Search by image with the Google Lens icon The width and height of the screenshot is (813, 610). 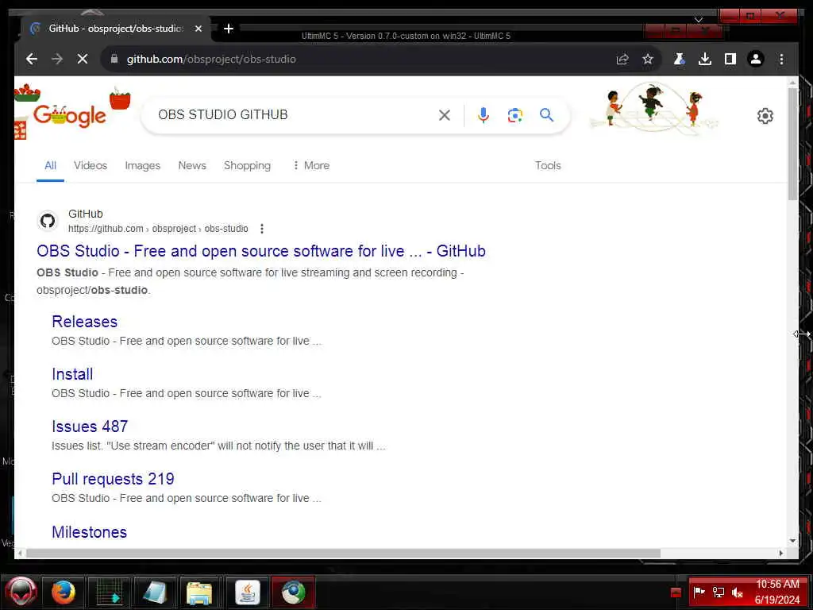[x=514, y=115]
